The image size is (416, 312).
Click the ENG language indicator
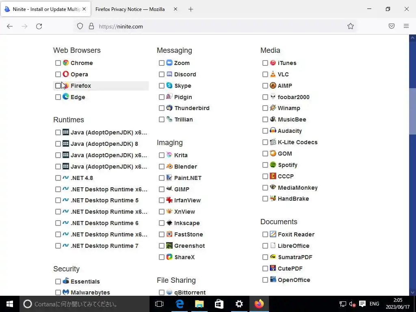point(374,304)
